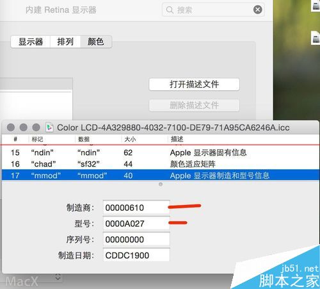Switch to the 排列 tab
320x289 pixels.
pyautogui.click(x=65, y=42)
